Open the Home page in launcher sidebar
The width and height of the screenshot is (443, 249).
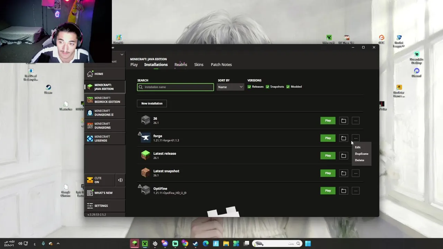(x=105, y=74)
